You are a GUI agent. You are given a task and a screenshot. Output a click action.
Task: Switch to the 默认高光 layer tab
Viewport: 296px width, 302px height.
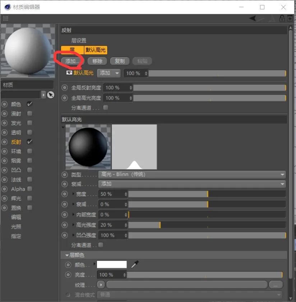click(x=96, y=50)
